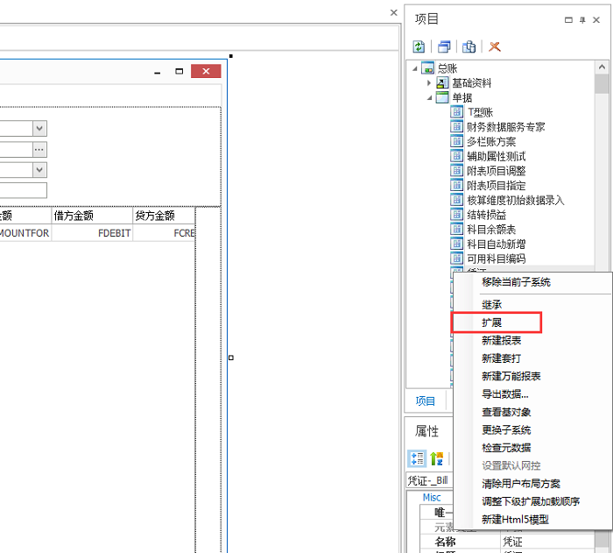Click the third 项目 toolbar icon with cubes
Image resolution: width=613 pixels, height=553 pixels.
click(469, 46)
